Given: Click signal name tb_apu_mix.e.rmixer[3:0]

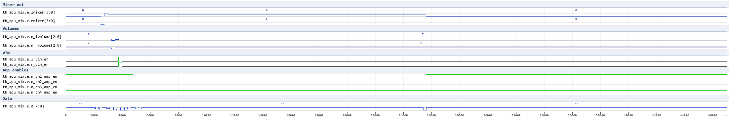Looking at the screenshot, I should tap(29, 21).
